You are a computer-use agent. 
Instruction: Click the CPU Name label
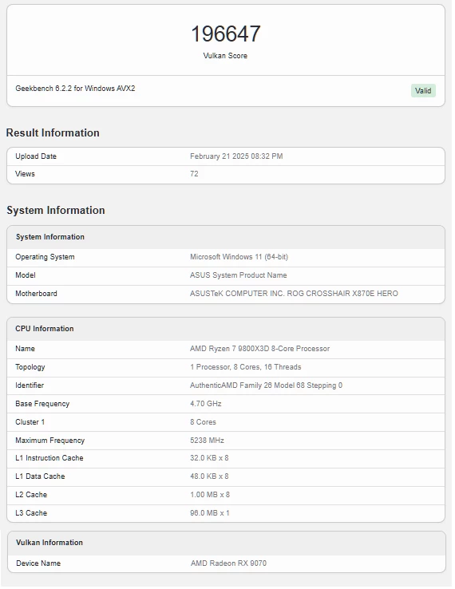25,349
